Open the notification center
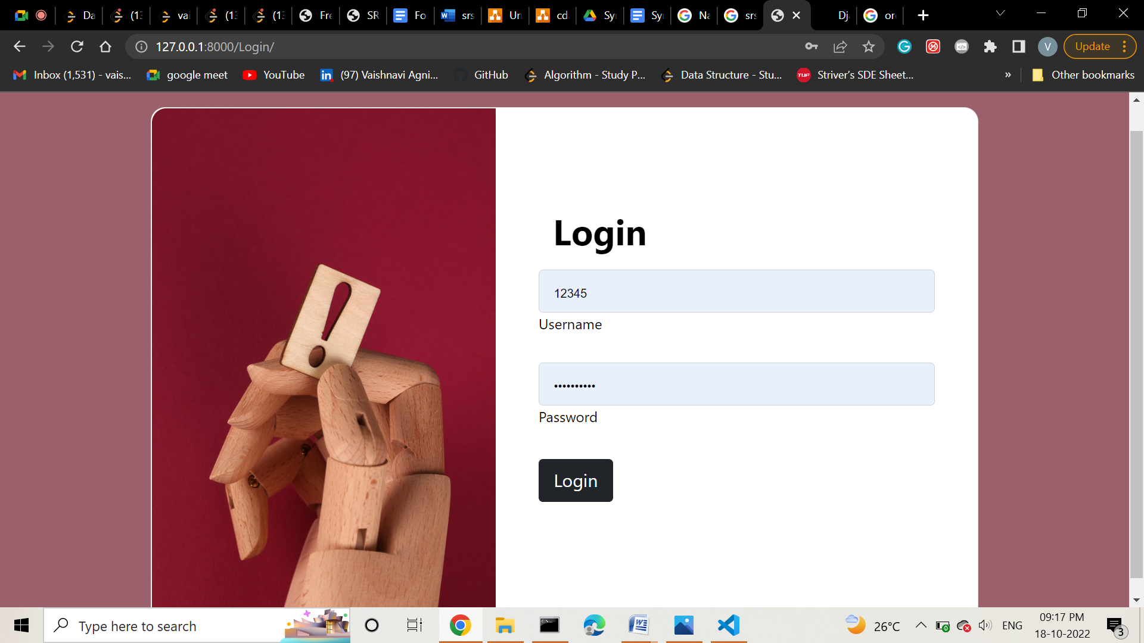Screen dimensions: 1144x643 tap(1117, 626)
